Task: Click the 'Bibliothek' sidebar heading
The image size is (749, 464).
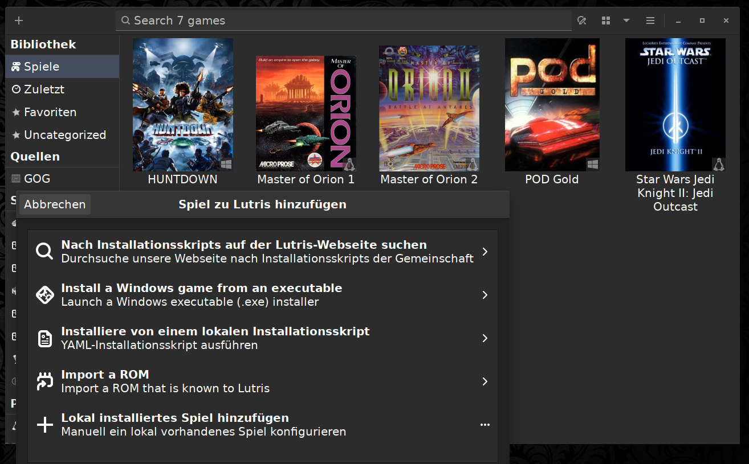Action: (x=43, y=44)
